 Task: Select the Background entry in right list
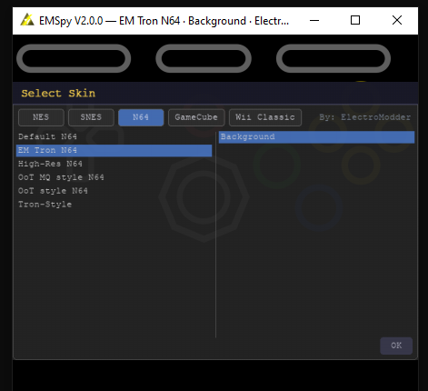pyautogui.click(x=316, y=137)
